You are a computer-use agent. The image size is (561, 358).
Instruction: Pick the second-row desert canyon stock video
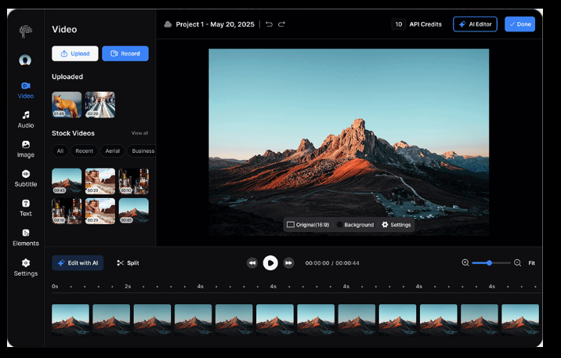click(x=100, y=211)
